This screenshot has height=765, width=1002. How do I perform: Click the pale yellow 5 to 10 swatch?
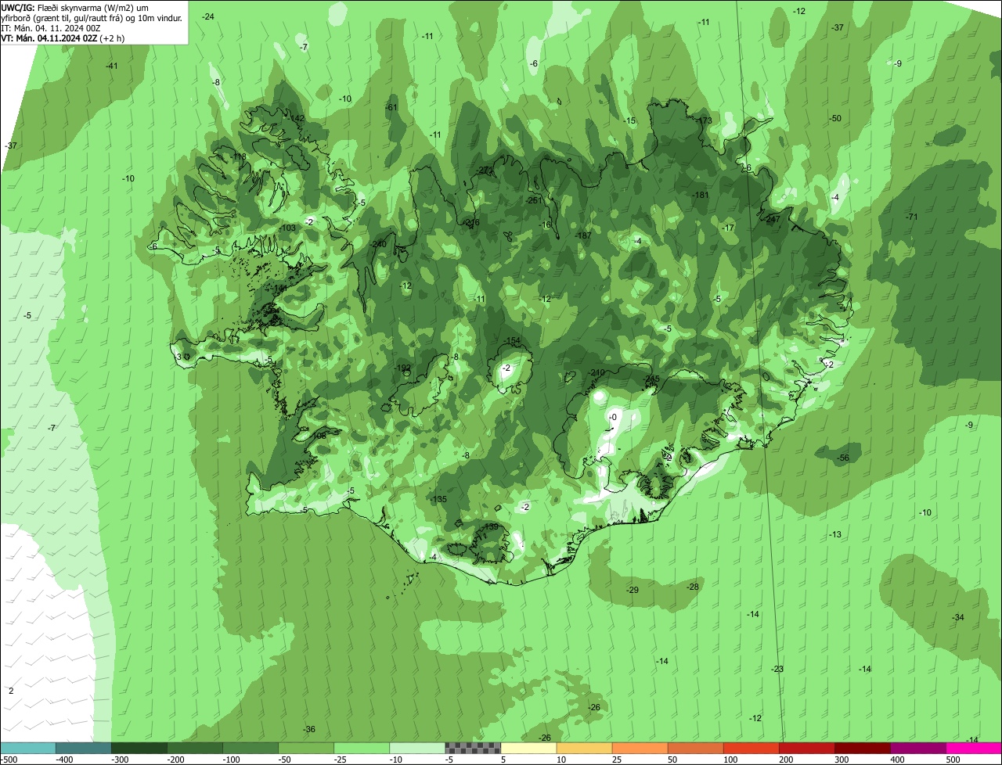pos(528,748)
